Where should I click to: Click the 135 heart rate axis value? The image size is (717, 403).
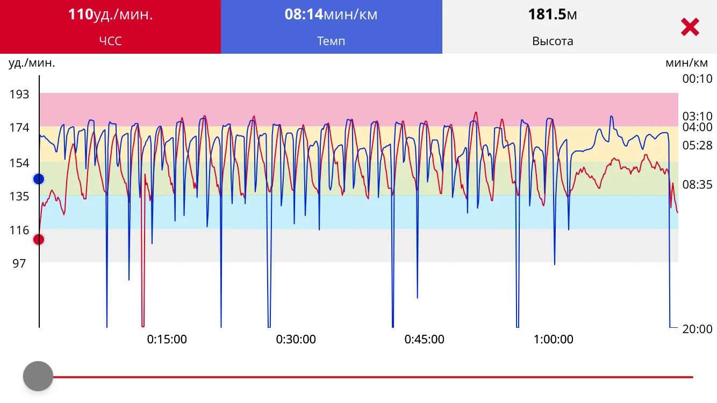point(19,197)
